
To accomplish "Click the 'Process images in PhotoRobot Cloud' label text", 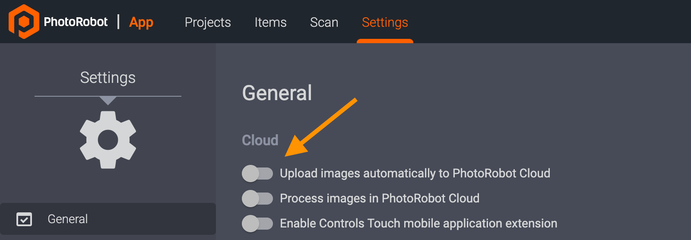I will [x=379, y=199].
